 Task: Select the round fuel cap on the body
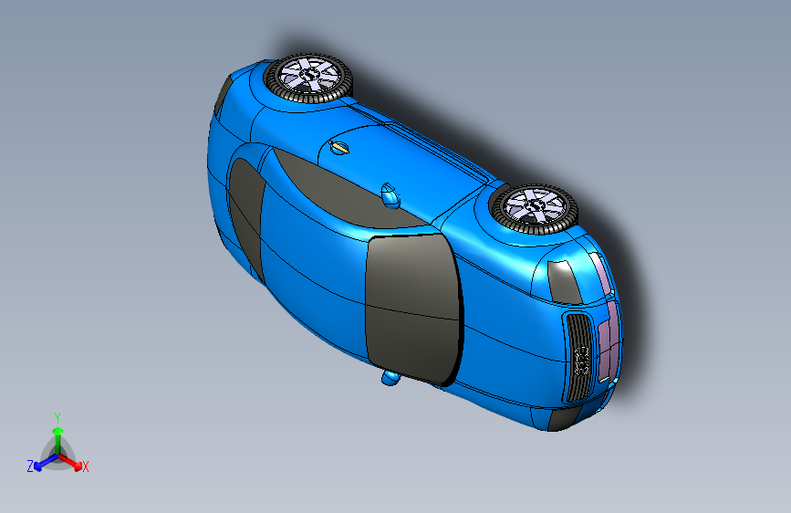[x=339, y=147]
